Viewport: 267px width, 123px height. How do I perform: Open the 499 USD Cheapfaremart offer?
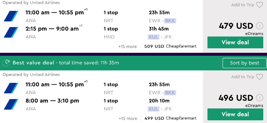point(170,118)
